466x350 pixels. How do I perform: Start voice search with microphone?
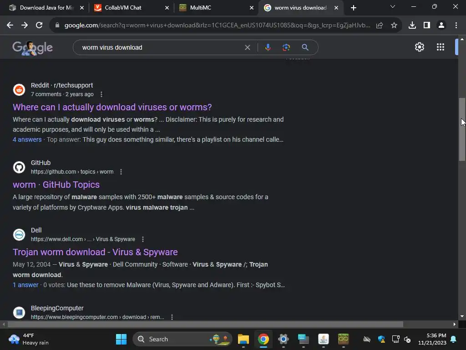(268, 47)
